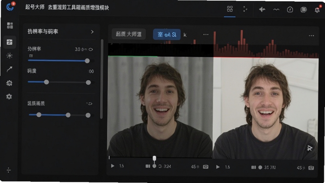Image resolution: width=325 pixels, height=183 pixels.
Task: Click the 起号大师 app title
Action: pos(35,7)
